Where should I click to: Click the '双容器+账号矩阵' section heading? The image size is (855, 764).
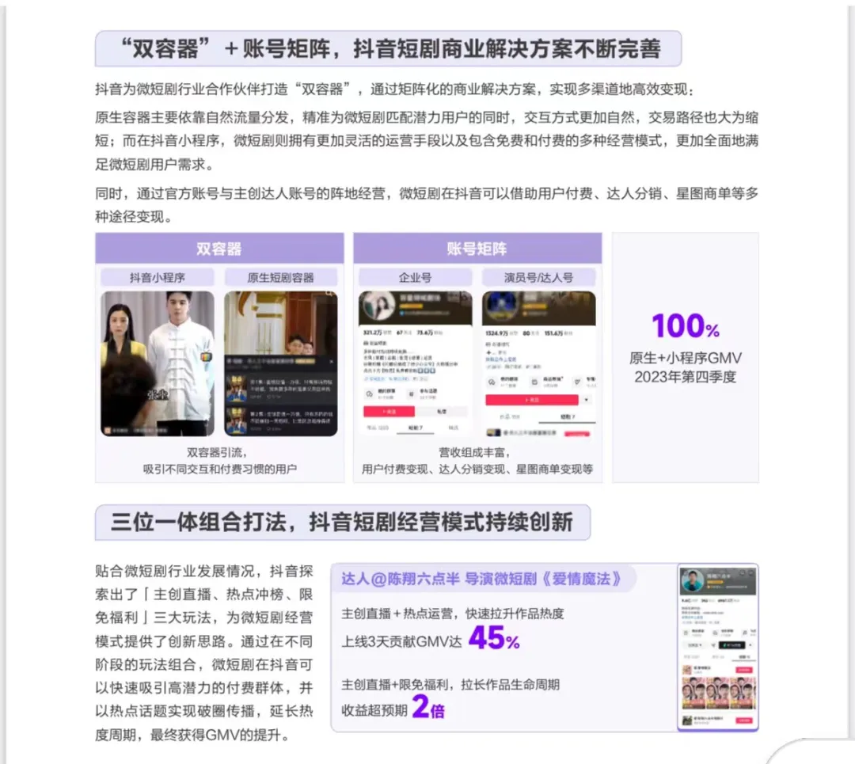click(388, 48)
